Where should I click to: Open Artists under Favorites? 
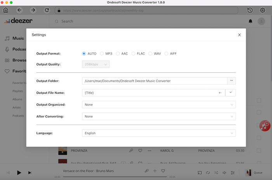(x=16, y=108)
